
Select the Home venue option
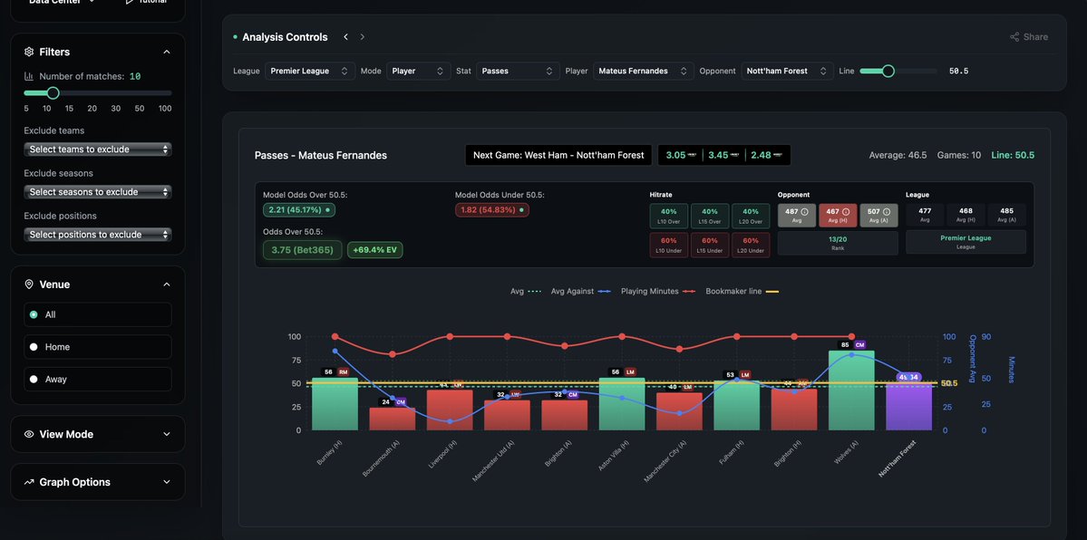(x=98, y=347)
